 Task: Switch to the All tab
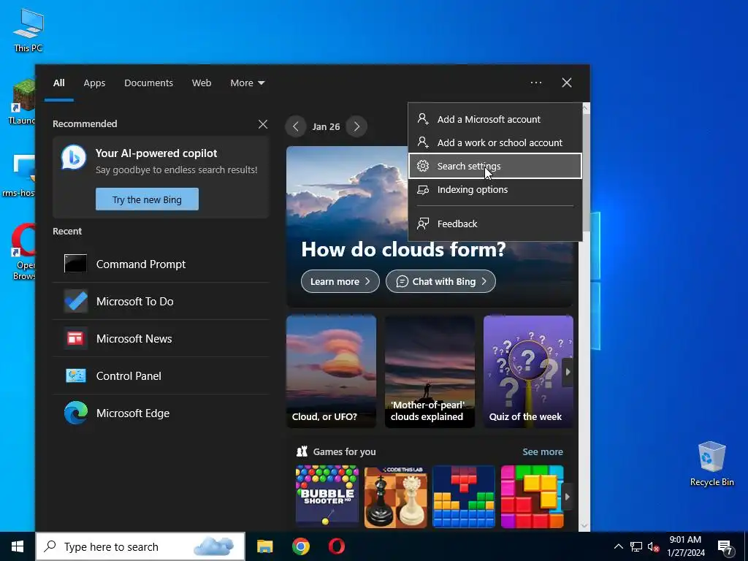(x=58, y=83)
